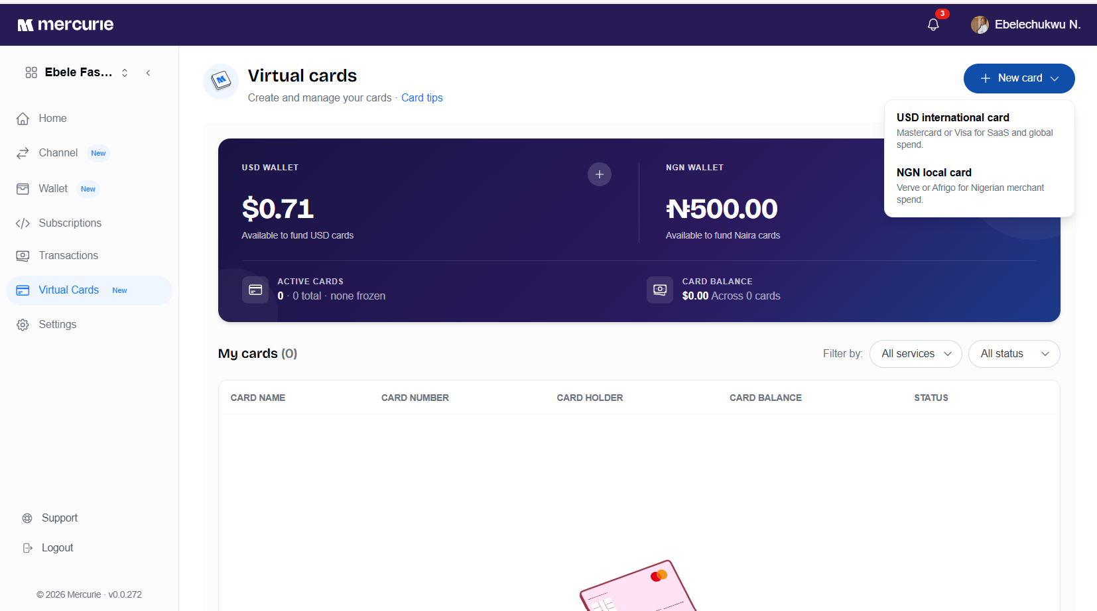Click the version text v0.0.272

tap(125, 595)
